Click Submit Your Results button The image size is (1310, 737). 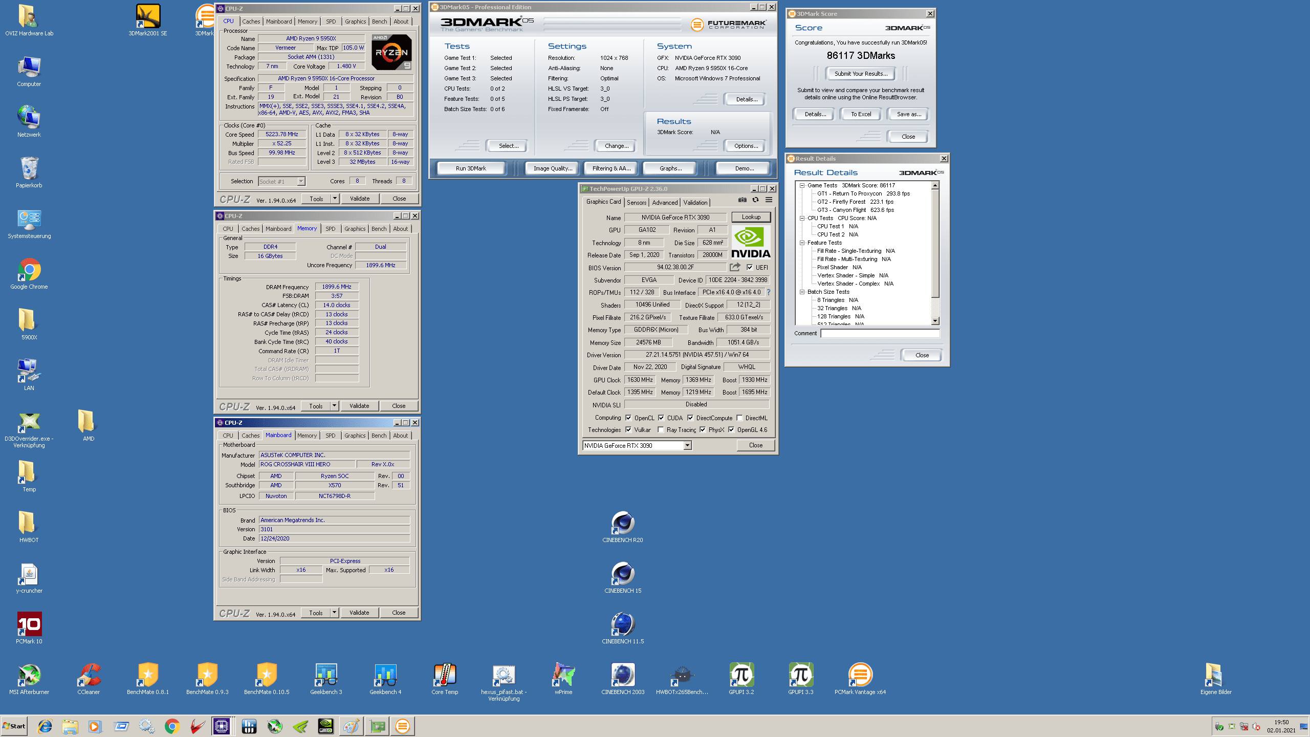(861, 74)
